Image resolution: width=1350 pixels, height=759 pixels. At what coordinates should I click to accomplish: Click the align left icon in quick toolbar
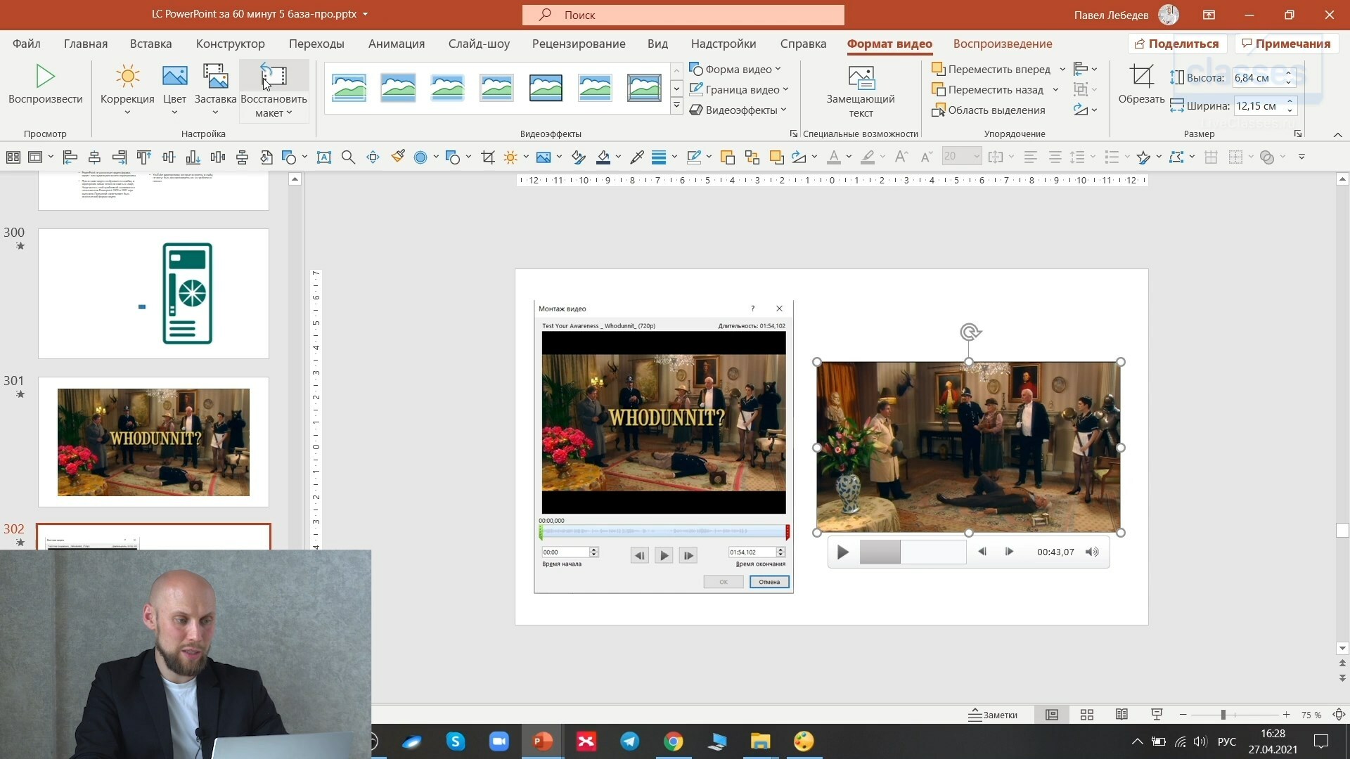click(70, 157)
